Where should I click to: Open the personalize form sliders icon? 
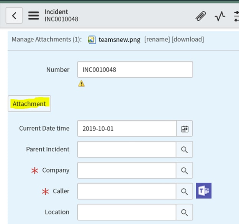pos(237,16)
